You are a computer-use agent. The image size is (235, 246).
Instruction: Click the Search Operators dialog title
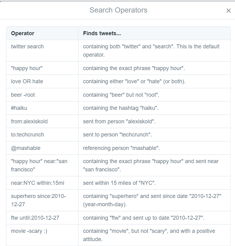point(118,10)
